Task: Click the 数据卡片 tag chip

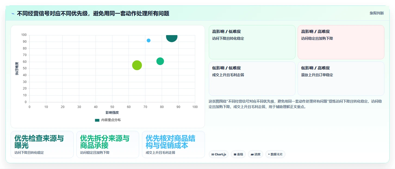Action: 275,154
